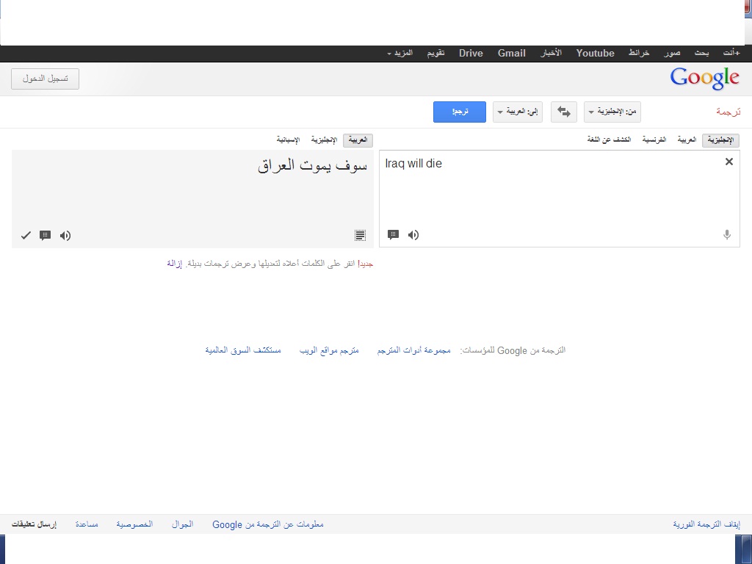Viewport: 752px width, 564px height.
Task: Click the microphone voice input icon
Action: pyautogui.click(x=727, y=235)
